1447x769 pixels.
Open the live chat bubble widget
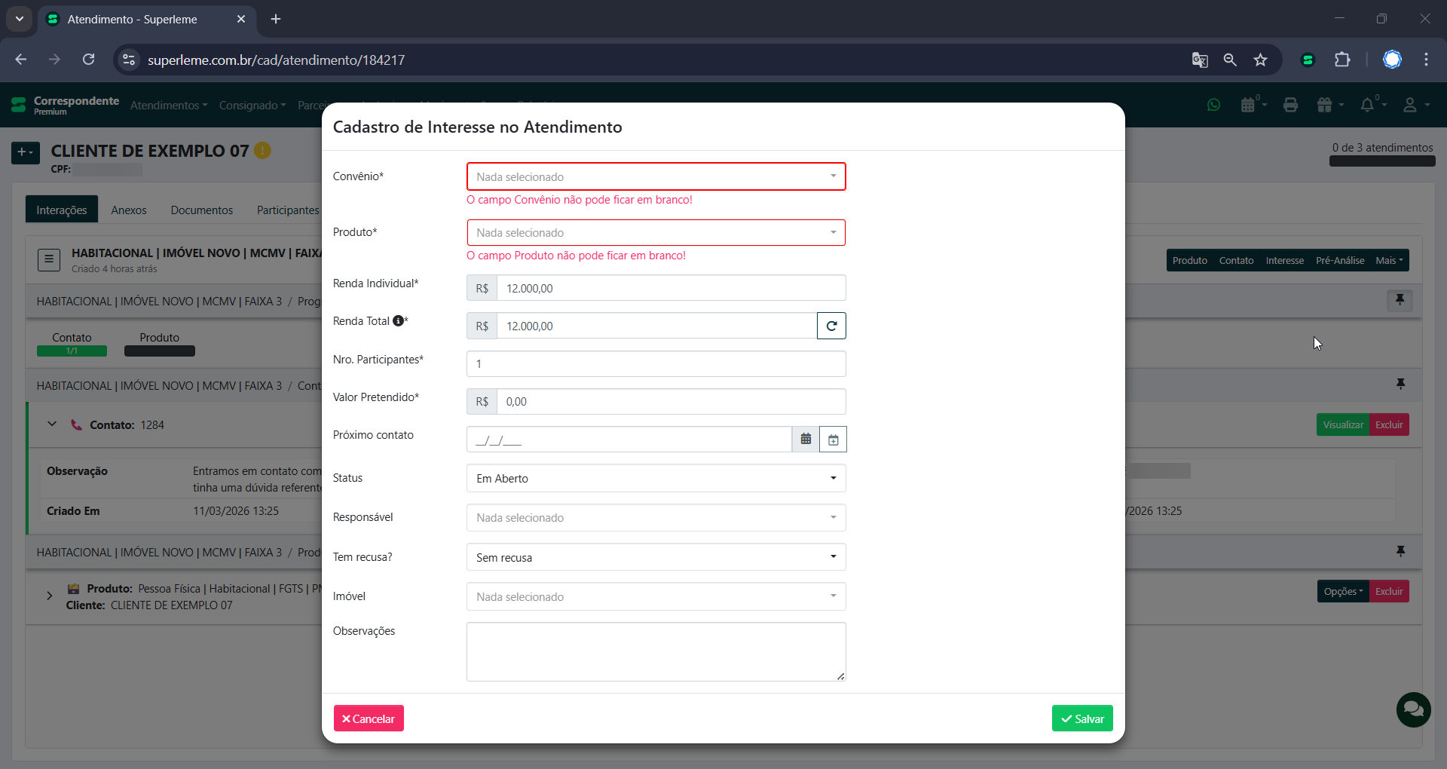click(x=1413, y=709)
